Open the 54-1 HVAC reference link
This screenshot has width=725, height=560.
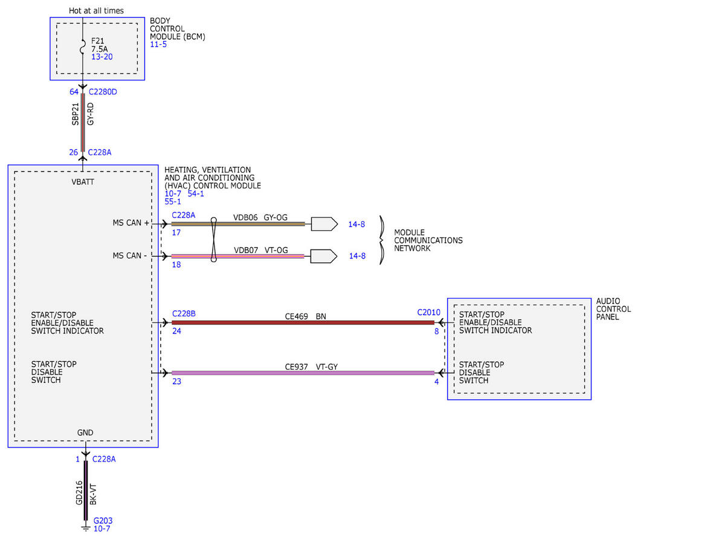pyautogui.click(x=196, y=193)
